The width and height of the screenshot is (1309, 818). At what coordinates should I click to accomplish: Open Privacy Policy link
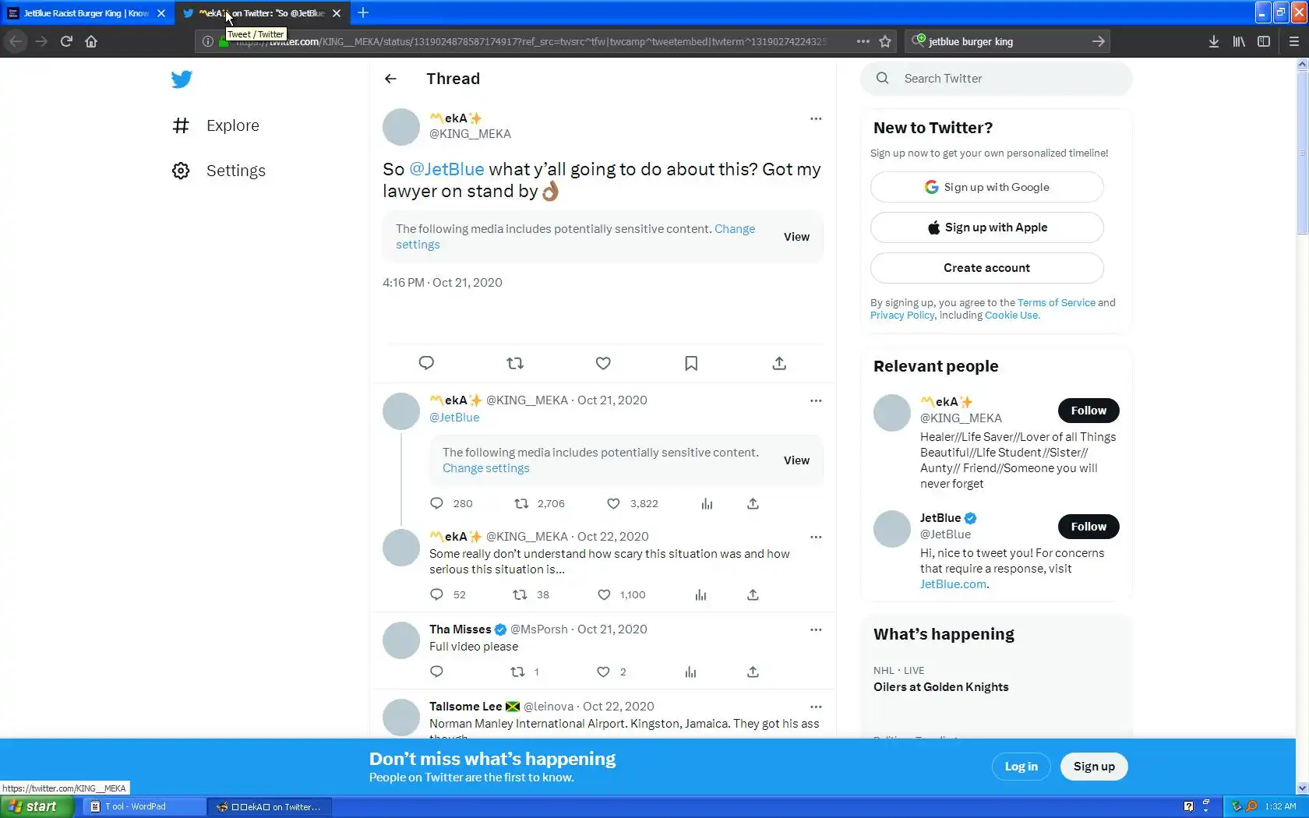tap(902, 315)
